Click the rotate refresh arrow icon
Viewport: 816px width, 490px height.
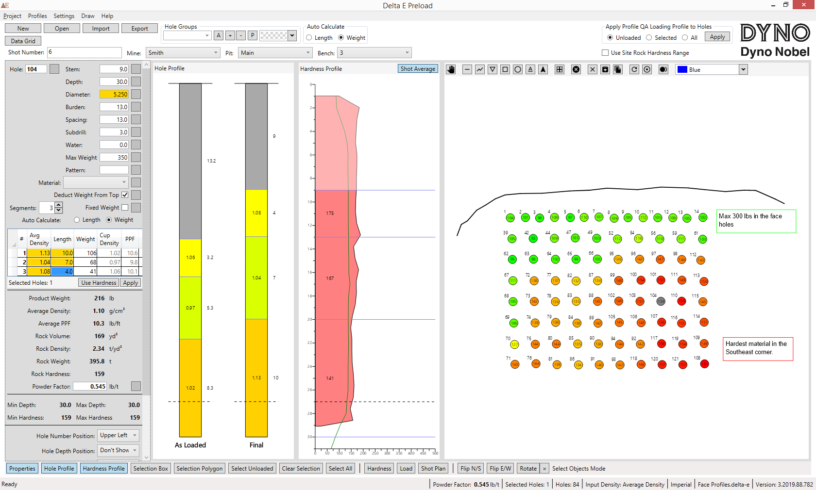pos(634,69)
